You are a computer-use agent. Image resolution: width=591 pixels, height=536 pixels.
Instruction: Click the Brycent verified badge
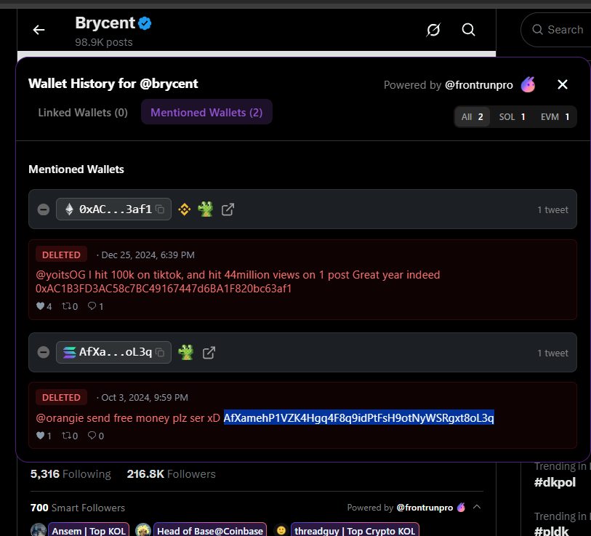click(145, 23)
